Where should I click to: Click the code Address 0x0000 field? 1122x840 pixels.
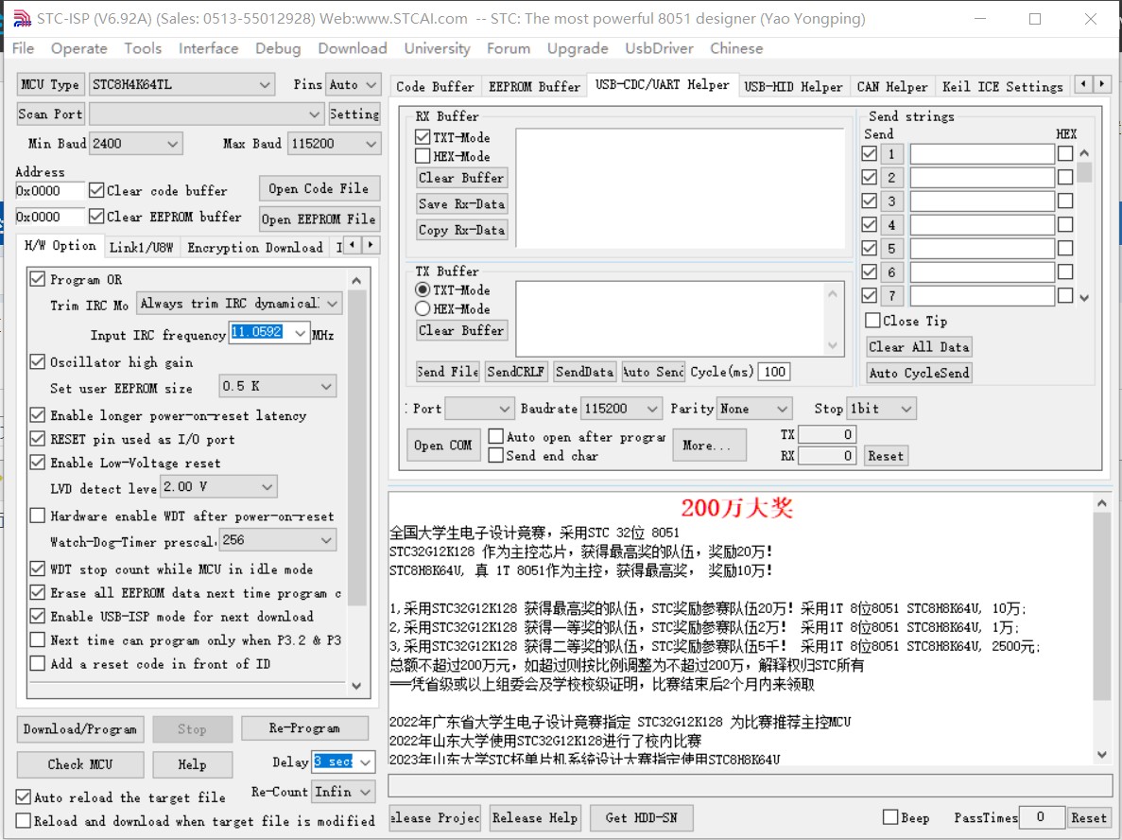pos(49,190)
